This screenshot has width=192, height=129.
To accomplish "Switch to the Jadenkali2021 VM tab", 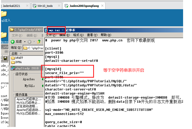I will click(x=12, y=6).
